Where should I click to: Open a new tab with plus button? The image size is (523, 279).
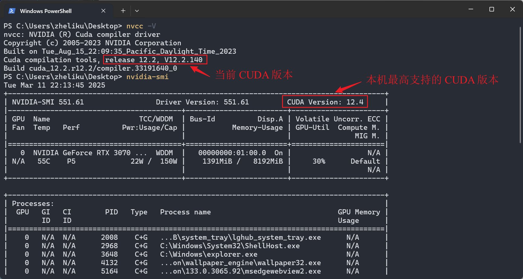coord(123,11)
